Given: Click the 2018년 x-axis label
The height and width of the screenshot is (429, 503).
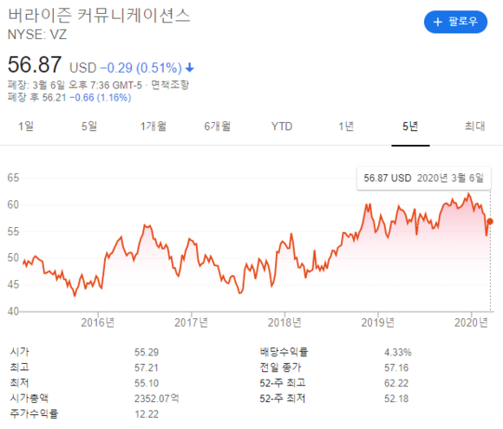Looking at the screenshot, I should coord(284,322).
